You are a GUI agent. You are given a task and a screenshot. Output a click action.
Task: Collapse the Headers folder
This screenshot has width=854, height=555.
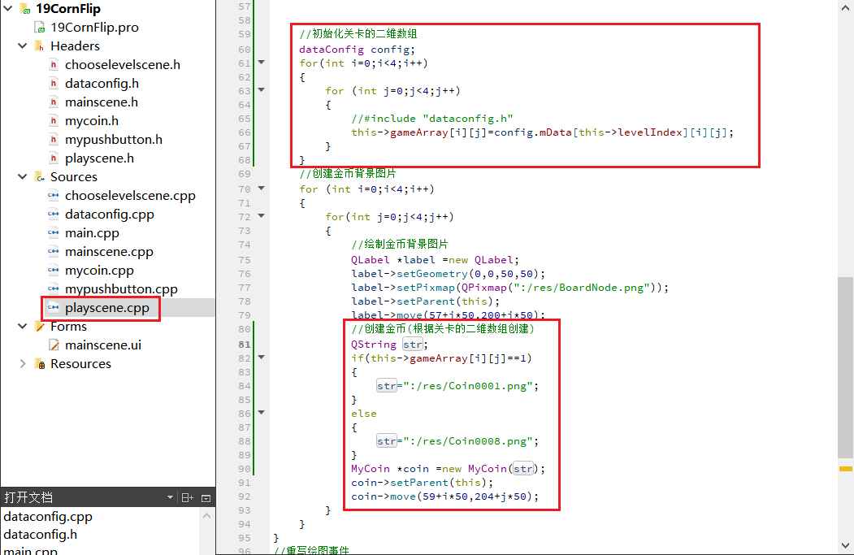coord(22,46)
